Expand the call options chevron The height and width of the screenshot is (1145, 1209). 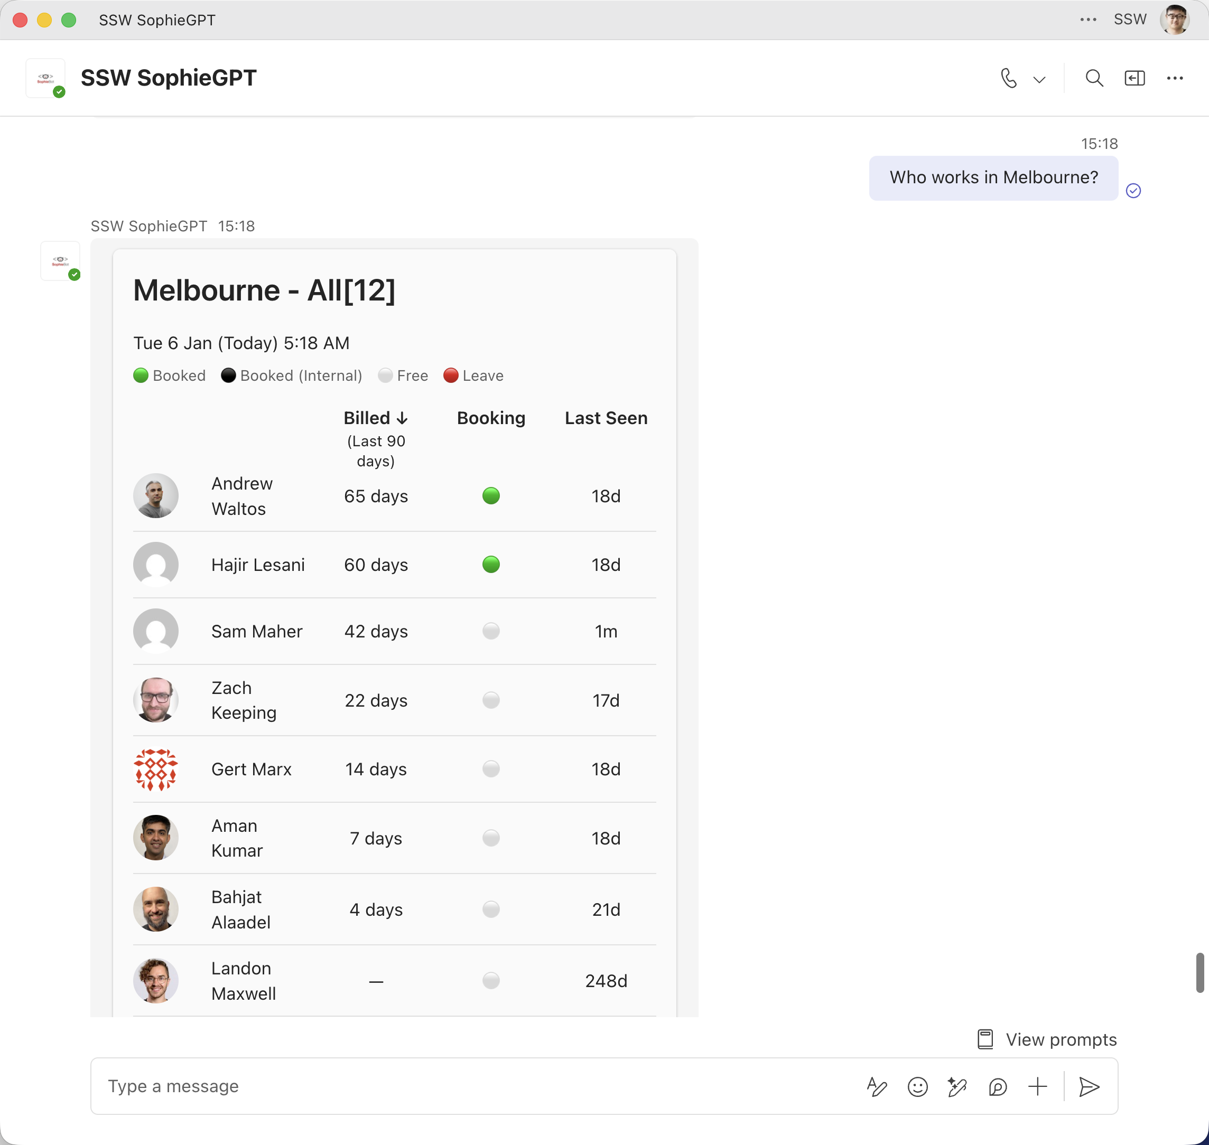coord(1039,79)
